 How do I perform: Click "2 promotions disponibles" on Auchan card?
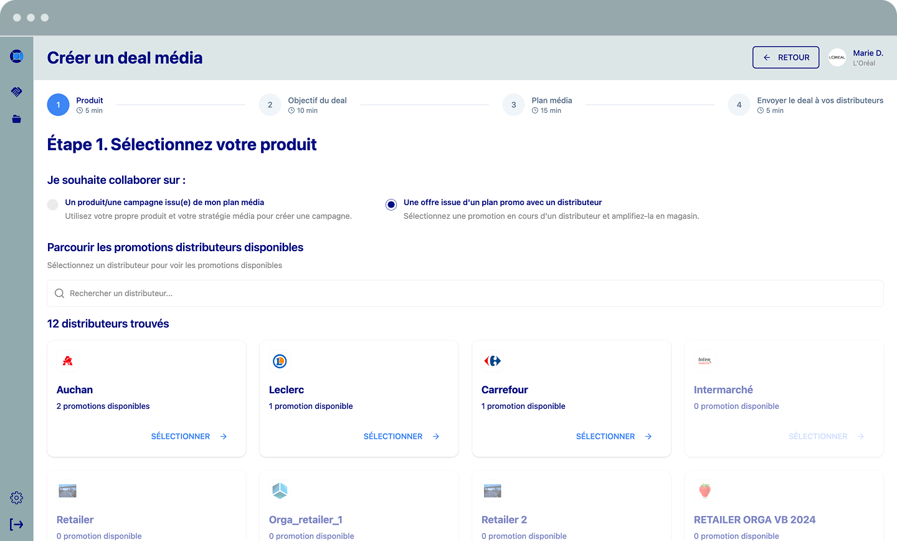coord(103,406)
